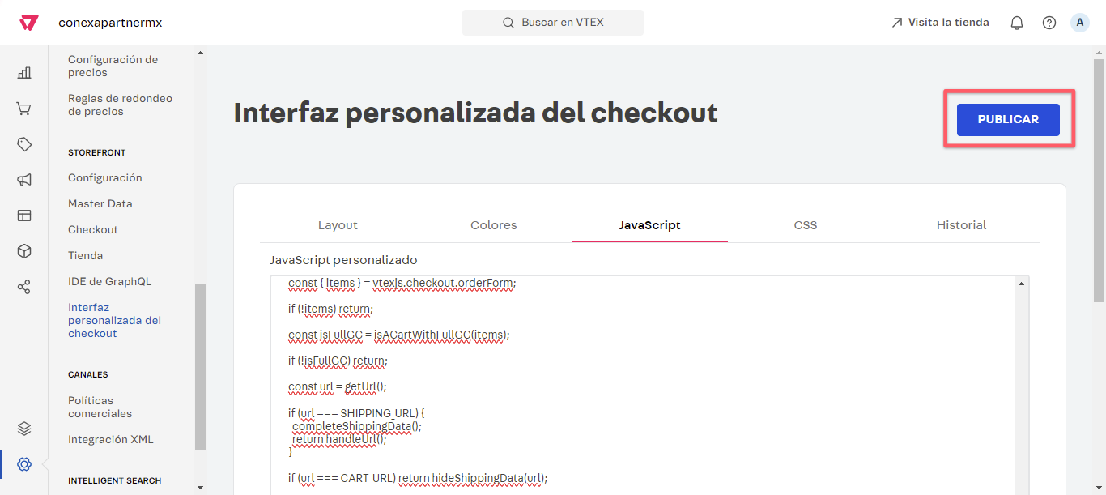Click the code editor scrollbar up arrow
Screen dimensions: 1106x495
[x=1021, y=284]
